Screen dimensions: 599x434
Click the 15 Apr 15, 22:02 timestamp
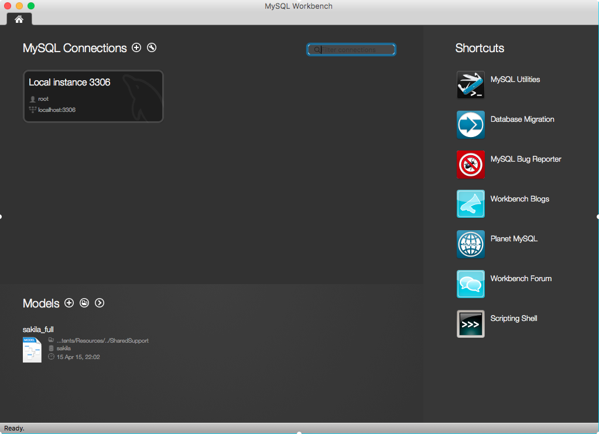[78, 357]
